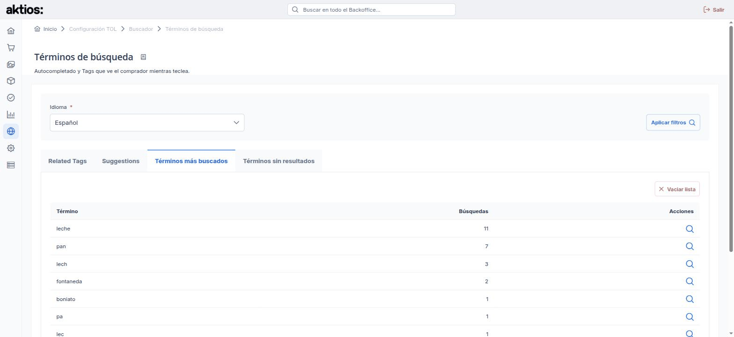
Task: Switch to Related Tags tab
Action: pyautogui.click(x=67, y=161)
